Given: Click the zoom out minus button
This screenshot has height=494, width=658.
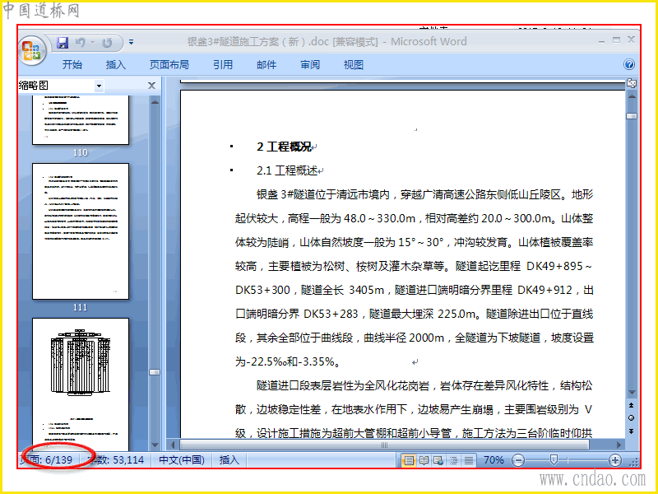Looking at the screenshot, I should [518, 461].
